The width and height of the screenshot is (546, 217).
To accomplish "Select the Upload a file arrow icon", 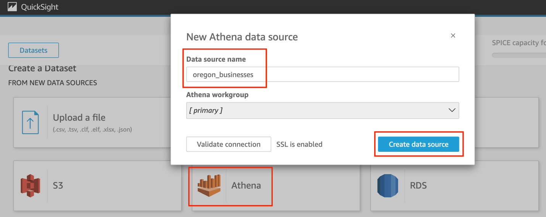I will click(31, 122).
